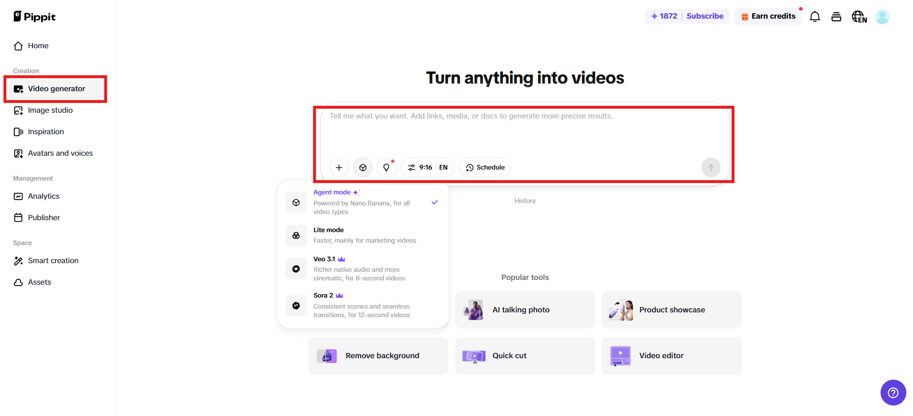The image size is (913, 416).
Task: Click Video editor thumbnail
Action: coord(620,356)
